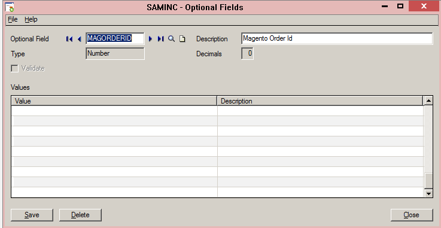Jump to last optional field record
441x228 pixels.
click(160, 39)
